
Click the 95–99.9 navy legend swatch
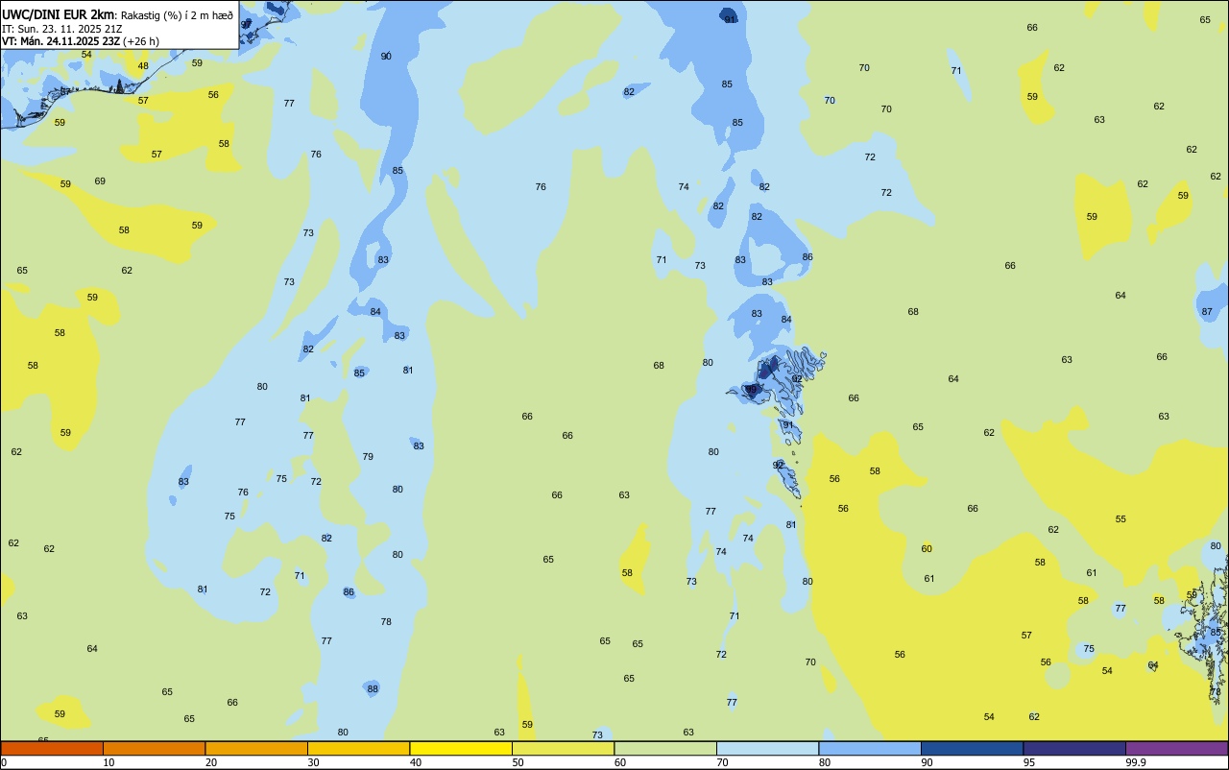point(1074,748)
